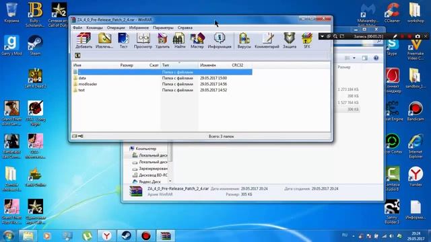Select the modloader folder row
The width and height of the screenshot is (431, 242).
162,84
